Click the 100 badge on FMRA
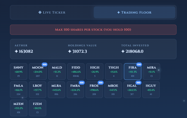The height and width of the screenshot is (118, 187). tap(82, 83)
